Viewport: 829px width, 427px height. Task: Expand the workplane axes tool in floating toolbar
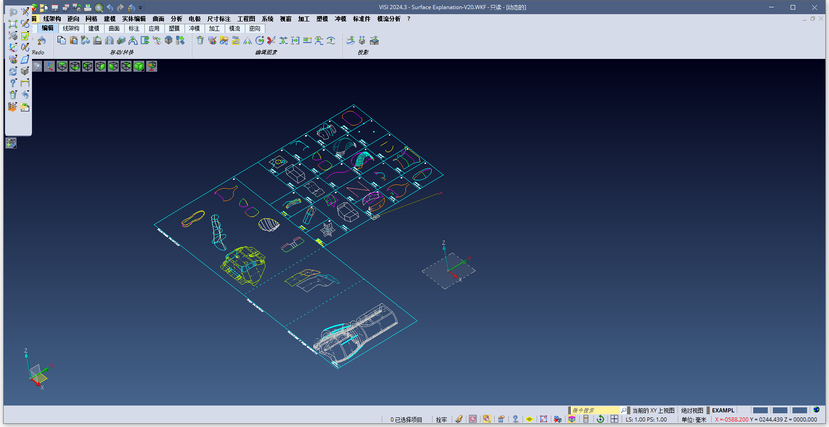13,47
